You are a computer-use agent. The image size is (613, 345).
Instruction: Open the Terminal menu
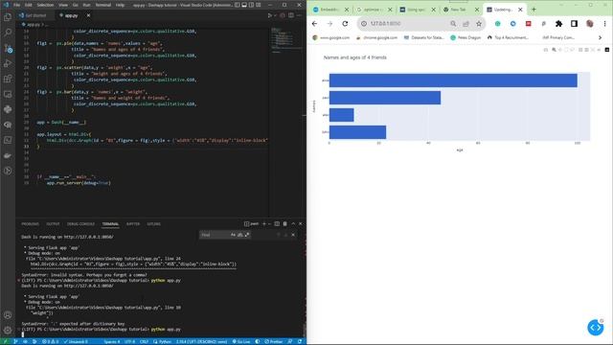(x=103, y=5)
